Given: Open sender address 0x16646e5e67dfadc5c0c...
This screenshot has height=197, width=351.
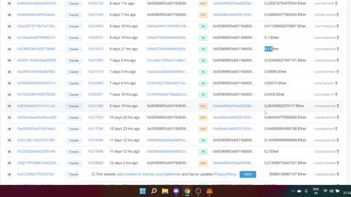Looking at the screenshot, I should [x=168, y=95].
